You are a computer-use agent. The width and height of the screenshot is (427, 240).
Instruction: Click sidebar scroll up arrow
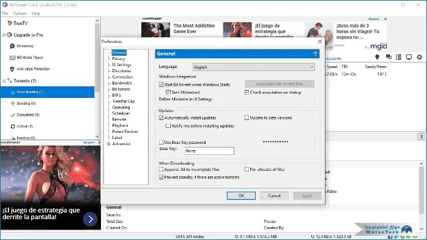point(97,21)
